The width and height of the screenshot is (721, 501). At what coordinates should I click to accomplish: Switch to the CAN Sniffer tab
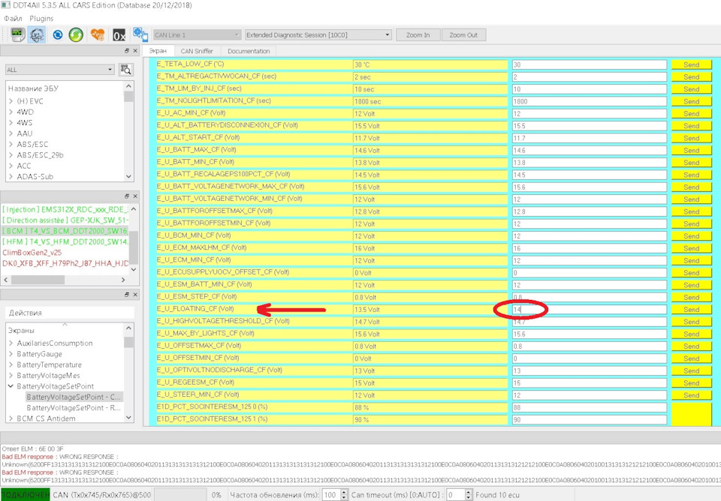(x=197, y=50)
